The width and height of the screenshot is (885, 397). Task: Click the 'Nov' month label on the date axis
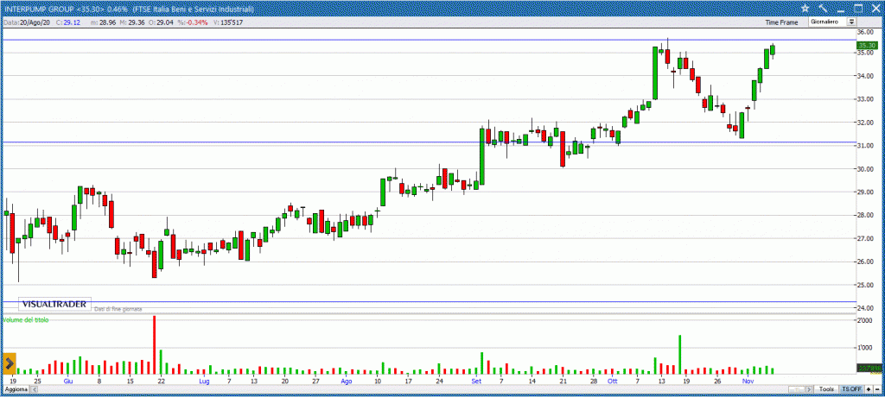pyautogui.click(x=748, y=381)
